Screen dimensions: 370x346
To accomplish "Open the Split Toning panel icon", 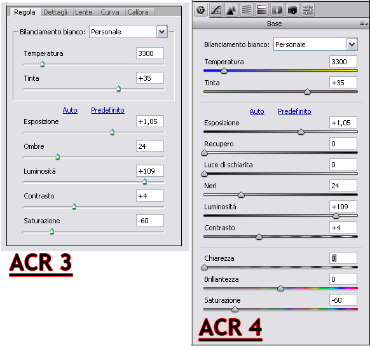I will click(x=262, y=10).
